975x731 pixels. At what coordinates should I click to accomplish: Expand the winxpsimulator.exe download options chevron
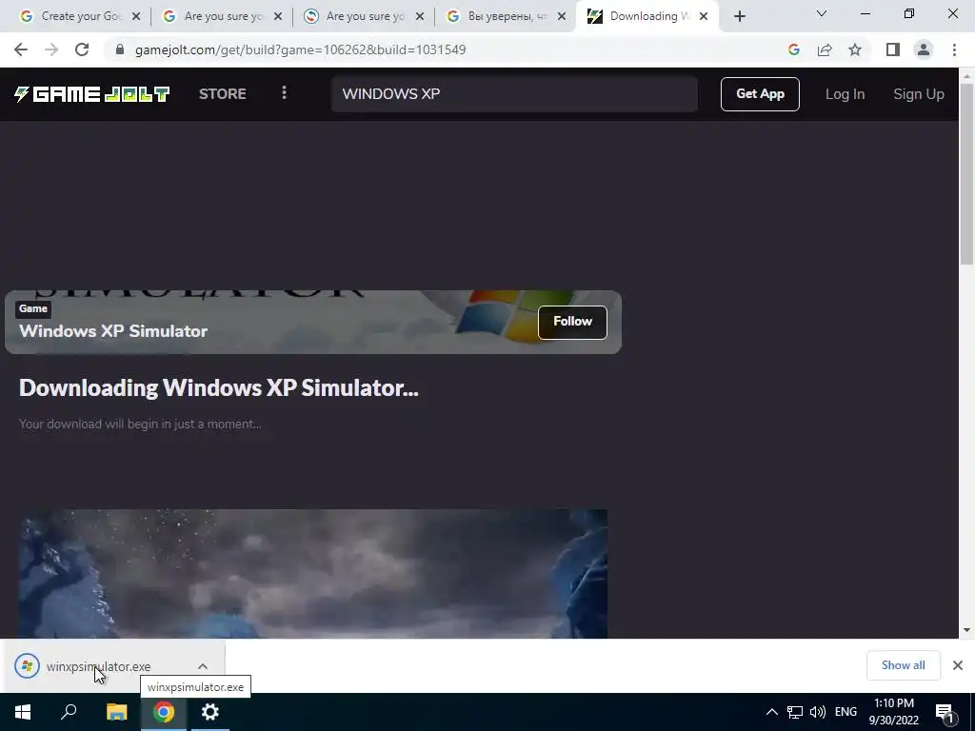tap(203, 666)
